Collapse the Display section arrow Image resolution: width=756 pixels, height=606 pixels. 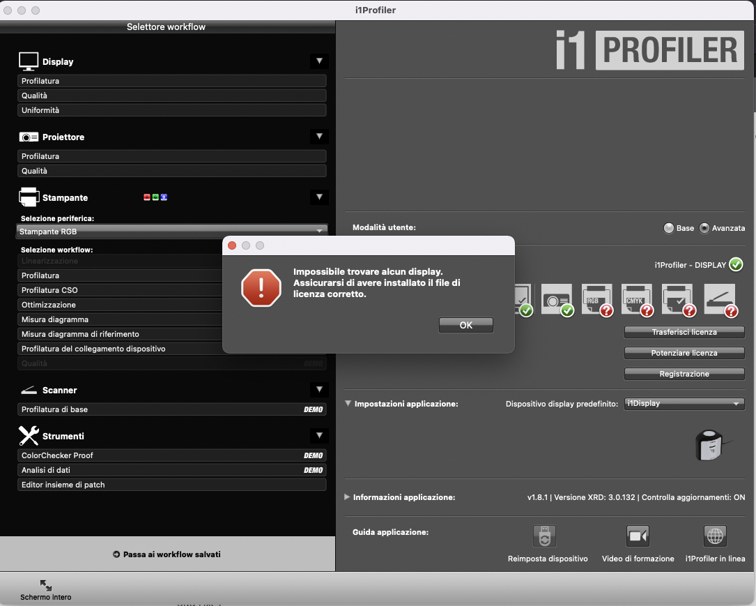point(319,61)
